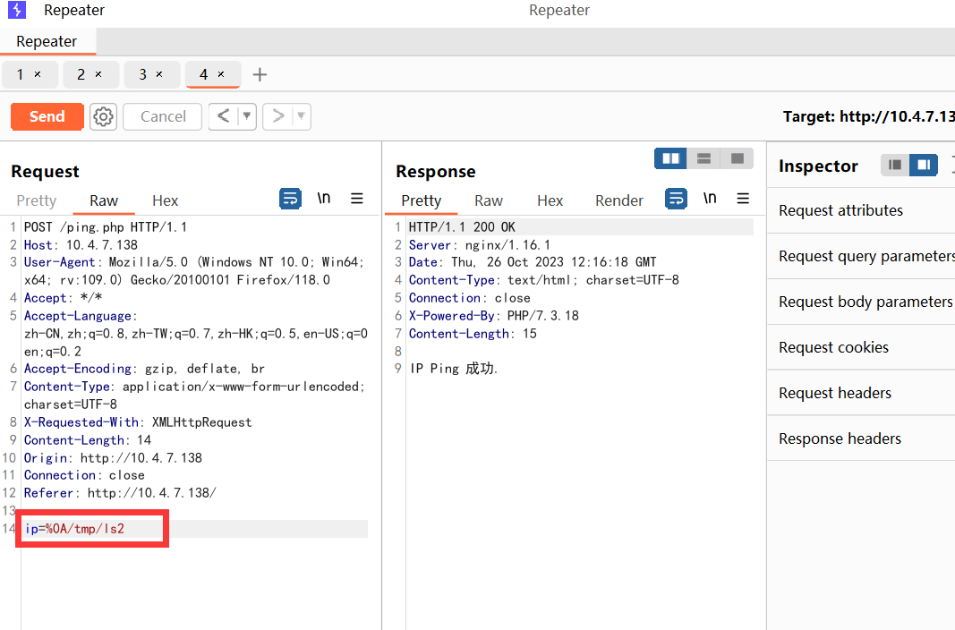Expand Response headers section
Screen dimensions: 955x630
coord(861,438)
